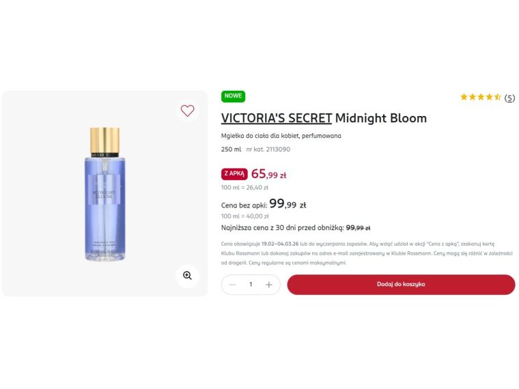The height and width of the screenshot is (389, 519).
Task: Click the red Z APKĄ badge
Action: pos(234,174)
